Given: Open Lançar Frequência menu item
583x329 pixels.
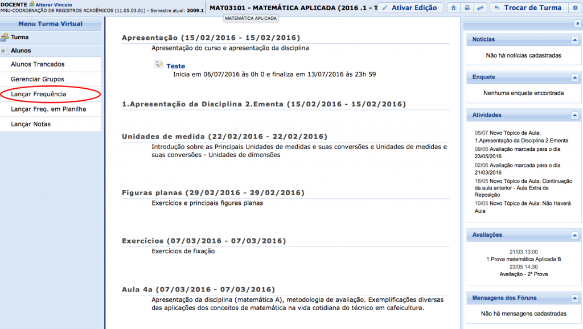Looking at the screenshot, I should click(39, 94).
